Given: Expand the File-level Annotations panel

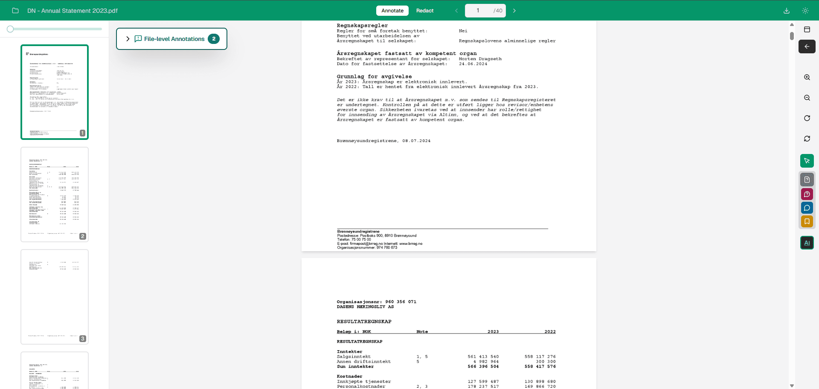Looking at the screenshot, I should 128,39.
